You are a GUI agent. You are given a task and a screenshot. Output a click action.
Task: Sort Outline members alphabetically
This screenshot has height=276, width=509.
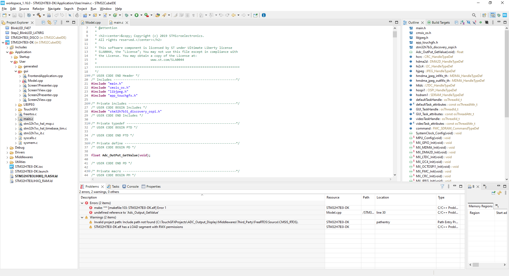click(x=462, y=23)
